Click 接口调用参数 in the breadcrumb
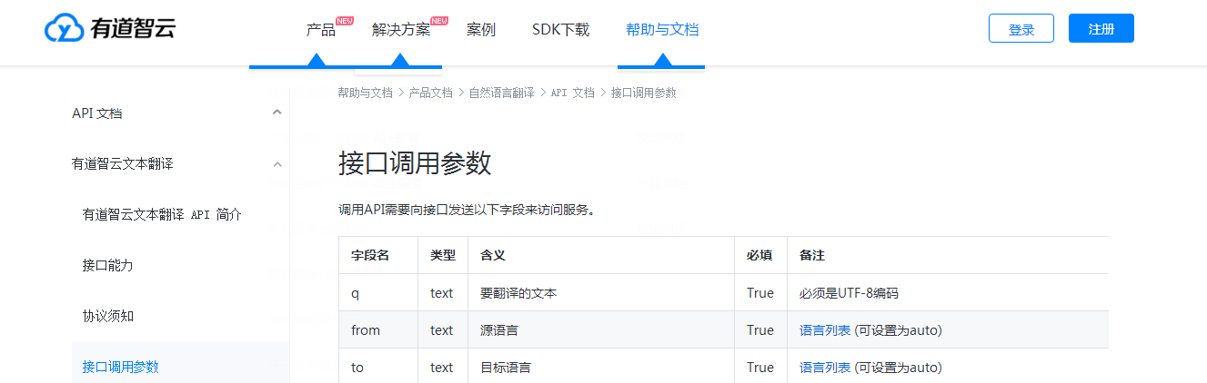 pos(643,93)
